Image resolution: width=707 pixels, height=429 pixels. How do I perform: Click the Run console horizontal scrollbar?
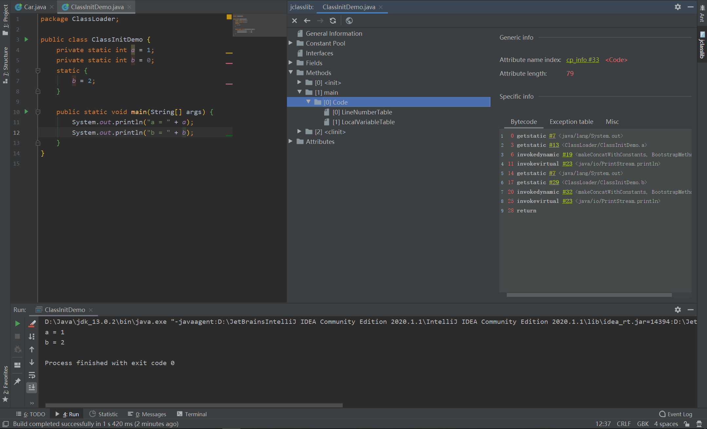click(x=194, y=405)
